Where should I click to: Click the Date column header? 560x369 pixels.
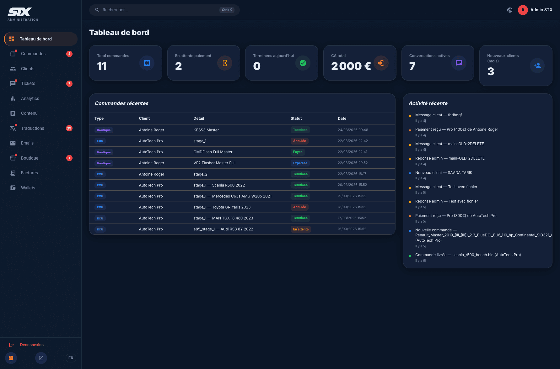(342, 119)
